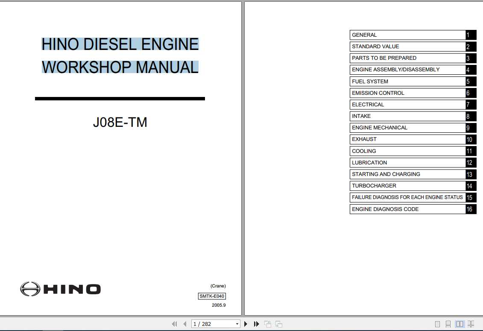The width and height of the screenshot is (483, 331).
Task: Go to the previous page
Action: pos(185,324)
